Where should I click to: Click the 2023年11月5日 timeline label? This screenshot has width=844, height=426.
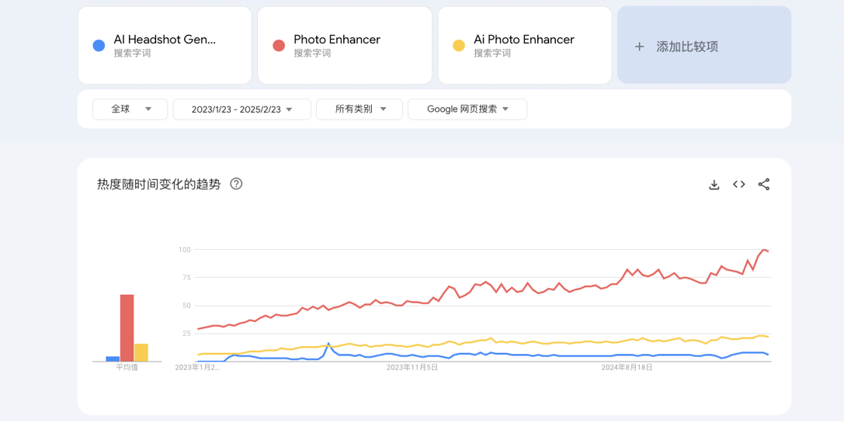[412, 368]
